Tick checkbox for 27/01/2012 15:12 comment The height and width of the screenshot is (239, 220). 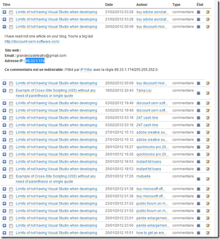pyautogui.click(x=11, y=140)
